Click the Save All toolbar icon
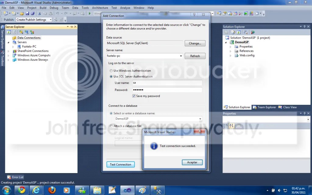The width and height of the screenshot is (312, 195). click(33, 13)
